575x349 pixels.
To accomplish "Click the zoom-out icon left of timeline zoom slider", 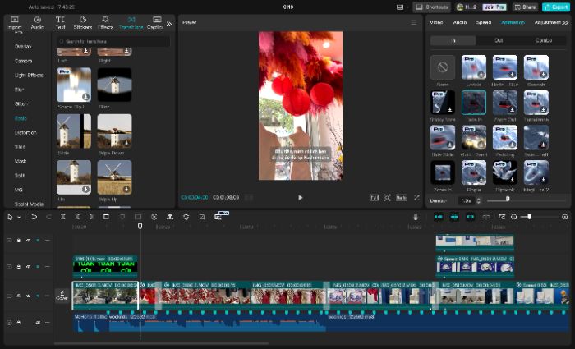I will [513, 217].
